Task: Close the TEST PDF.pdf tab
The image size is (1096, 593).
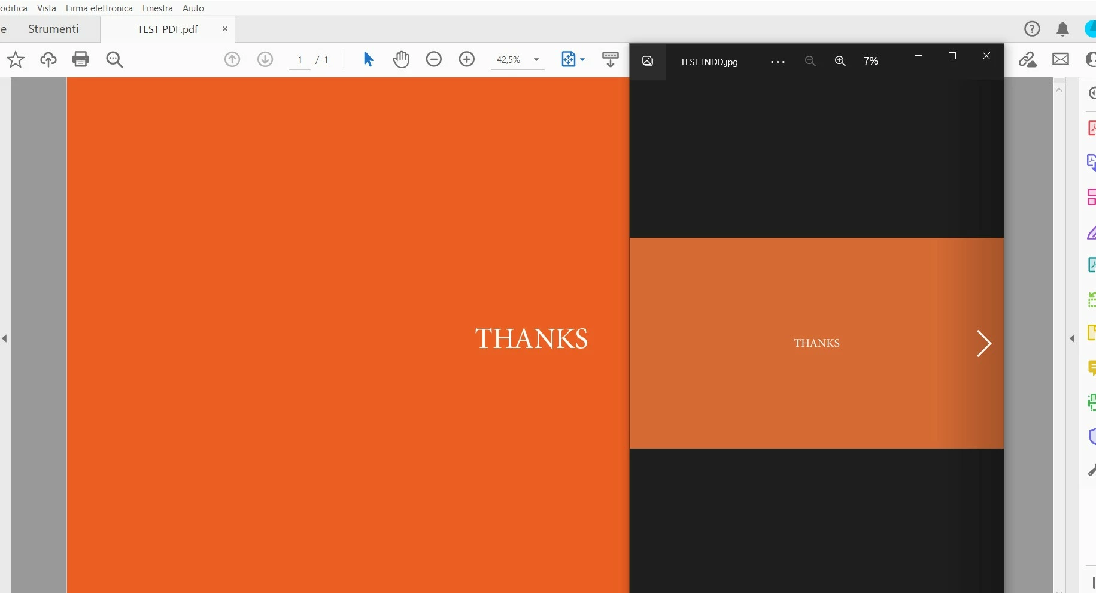Action: (x=225, y=29)
